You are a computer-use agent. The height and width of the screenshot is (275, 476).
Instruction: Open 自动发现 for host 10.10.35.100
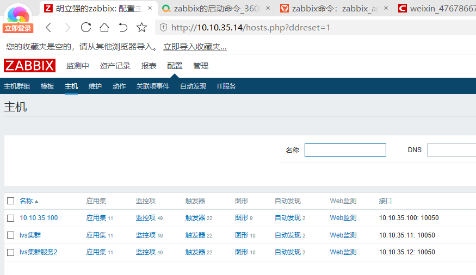coord(288,218)
